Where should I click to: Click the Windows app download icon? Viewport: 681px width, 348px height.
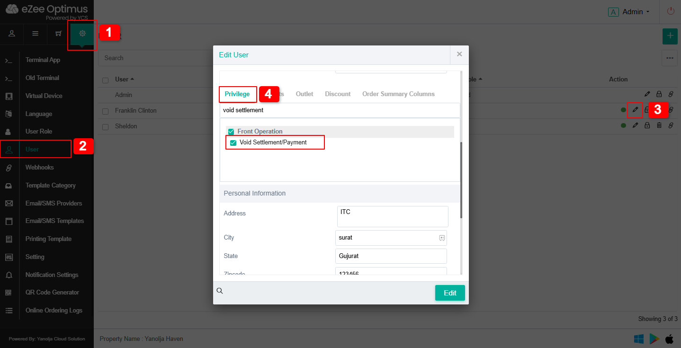(x=639, y=339)
